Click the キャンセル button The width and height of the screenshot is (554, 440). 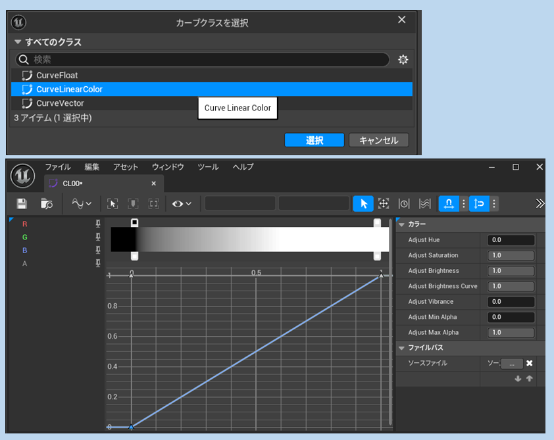[x=378, y=140]
